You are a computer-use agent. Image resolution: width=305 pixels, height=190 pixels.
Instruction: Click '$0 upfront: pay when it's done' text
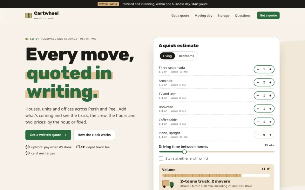click(48, 147)
